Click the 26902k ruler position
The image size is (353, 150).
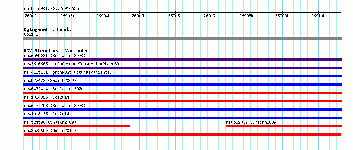tap(32, 16)
